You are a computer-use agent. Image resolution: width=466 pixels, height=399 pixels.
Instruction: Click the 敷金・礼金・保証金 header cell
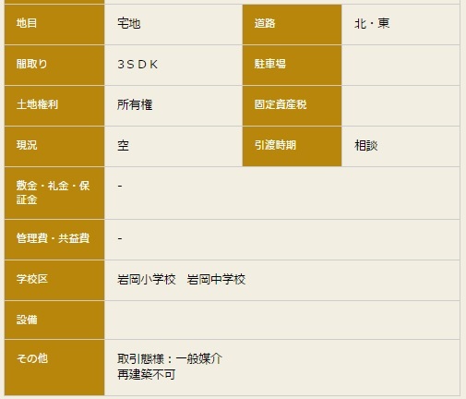[x=54, y=193]
